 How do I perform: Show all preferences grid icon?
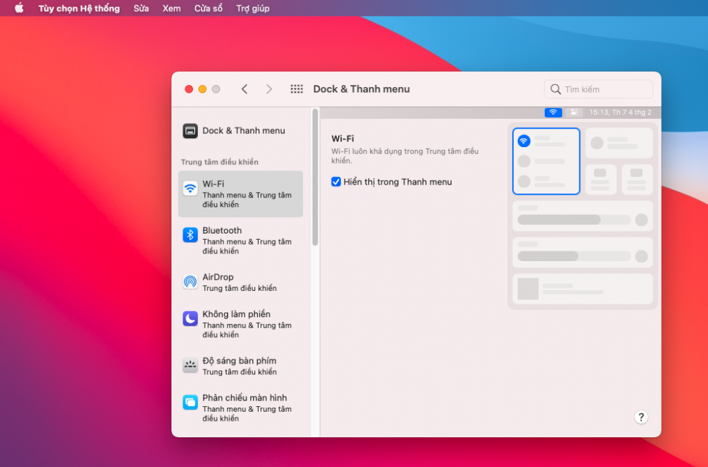(297, 89)
